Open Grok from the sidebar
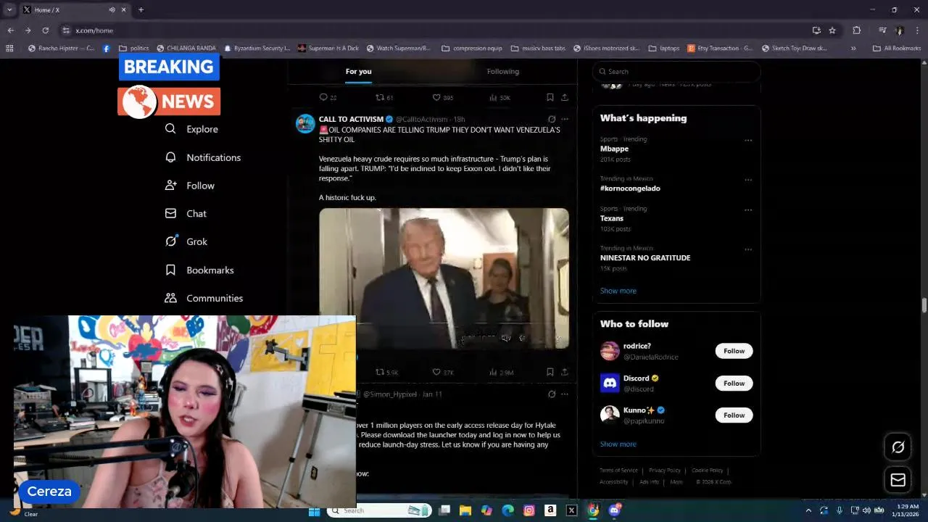928x522 pixels. pyautogui.click(x=186, y=241)
